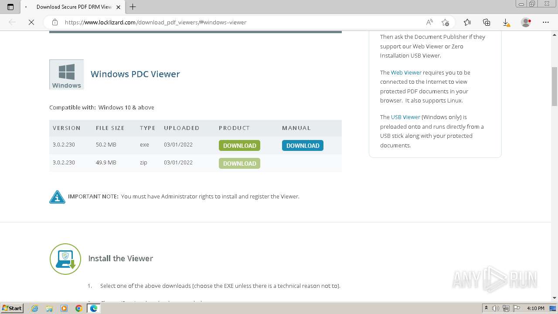Open File Explorer from taskbar
This screenshot has width=558, height=314.
pyautogui.click(x=49, y=308)
